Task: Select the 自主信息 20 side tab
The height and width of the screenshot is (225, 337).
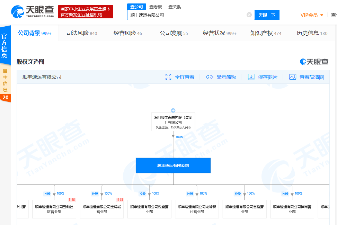Action: click(x=5, y=84)
